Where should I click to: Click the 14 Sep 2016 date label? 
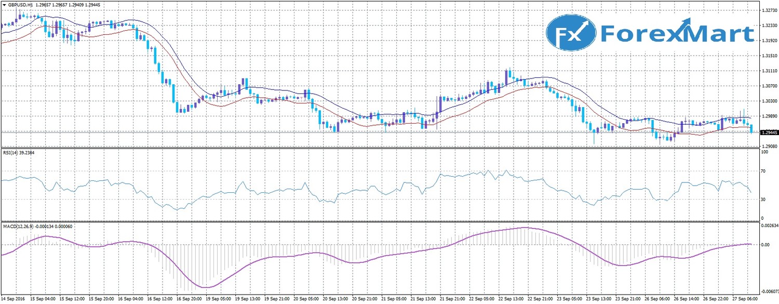tap(14, 299)
